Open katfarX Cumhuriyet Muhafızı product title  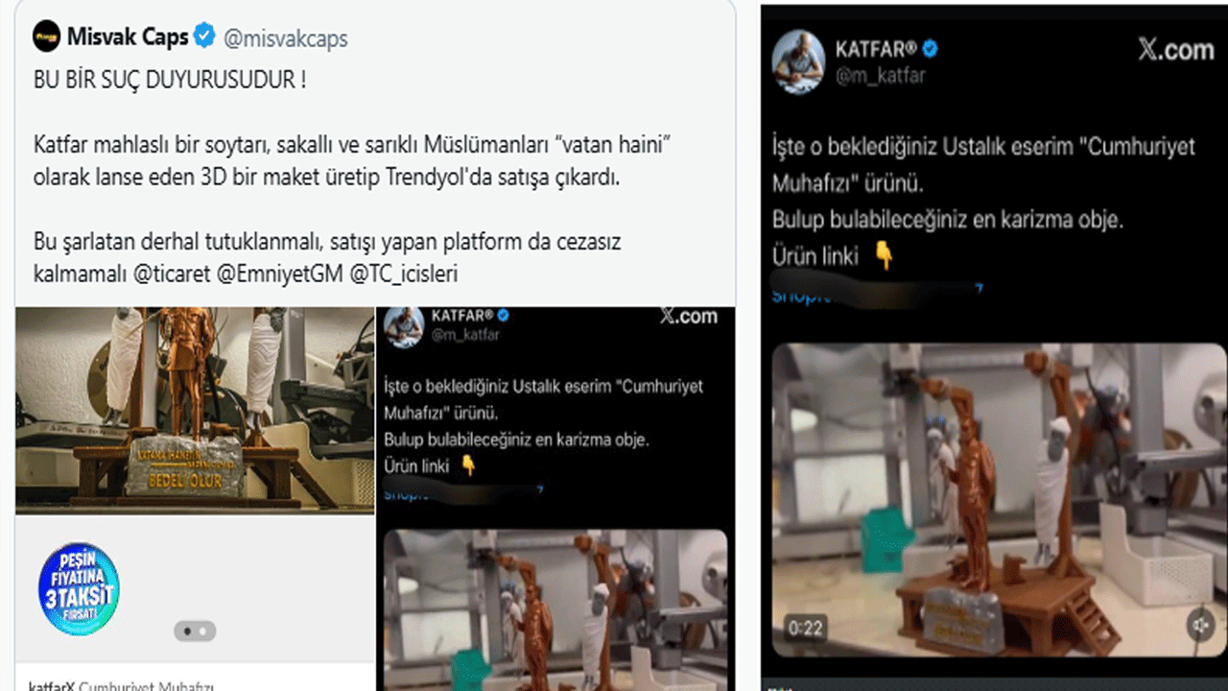(121, 685)
